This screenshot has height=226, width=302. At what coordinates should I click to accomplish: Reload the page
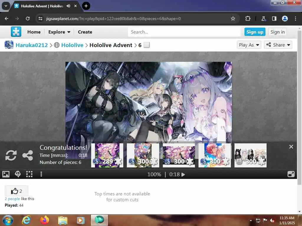(28, 19)
